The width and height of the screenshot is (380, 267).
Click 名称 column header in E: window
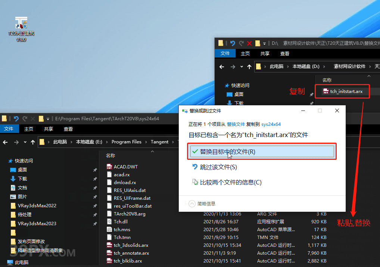(110, 155)
